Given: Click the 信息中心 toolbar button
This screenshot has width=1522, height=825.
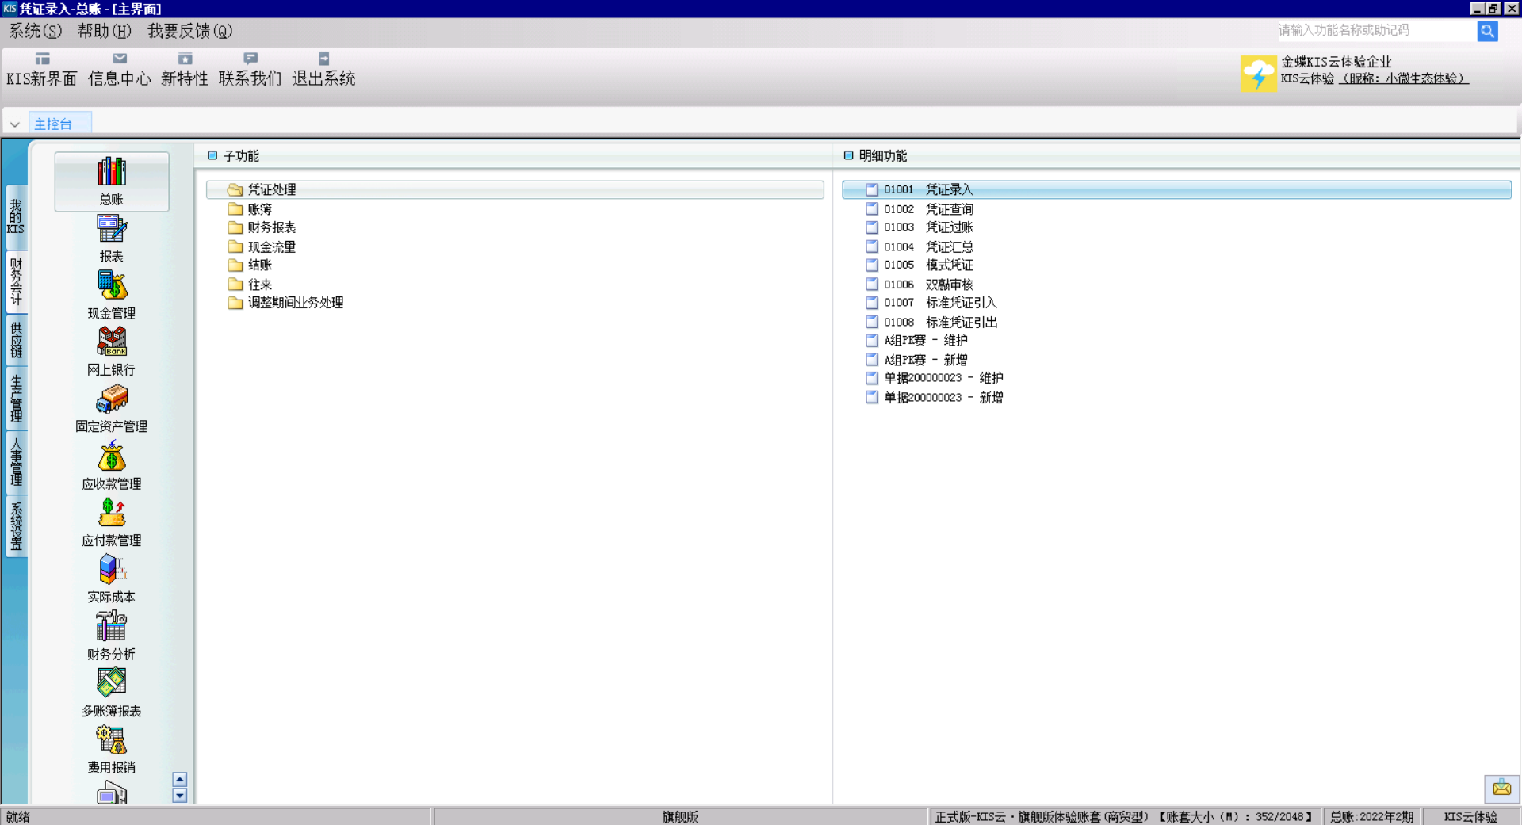Looking at the screenshot, I should point(120,70).
